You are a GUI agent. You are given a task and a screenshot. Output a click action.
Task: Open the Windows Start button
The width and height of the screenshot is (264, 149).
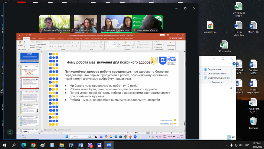point(4,145)
